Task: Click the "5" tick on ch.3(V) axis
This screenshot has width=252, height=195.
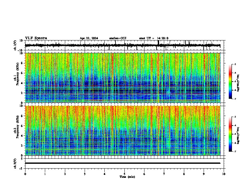Action: [22, 159]
